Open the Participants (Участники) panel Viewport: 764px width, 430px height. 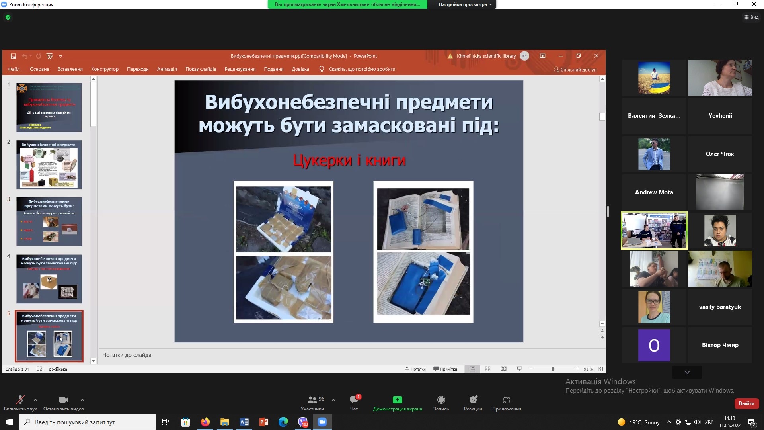(312, 400)
